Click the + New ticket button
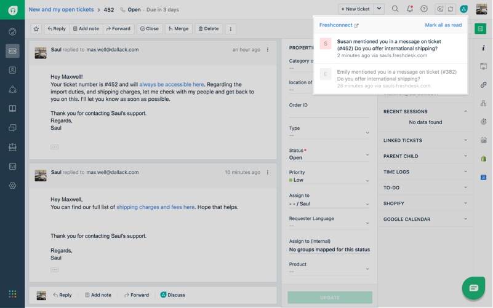The height and width of the screenshot is (308, 493). coord(356,9)
